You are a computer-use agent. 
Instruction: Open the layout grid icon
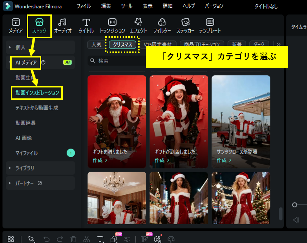click(11, 238)
